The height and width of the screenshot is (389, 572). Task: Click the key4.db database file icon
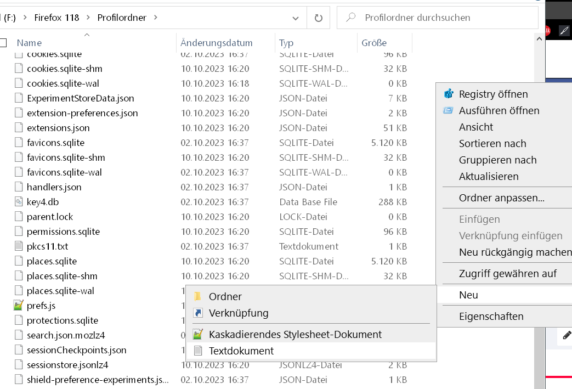(19, 202)
